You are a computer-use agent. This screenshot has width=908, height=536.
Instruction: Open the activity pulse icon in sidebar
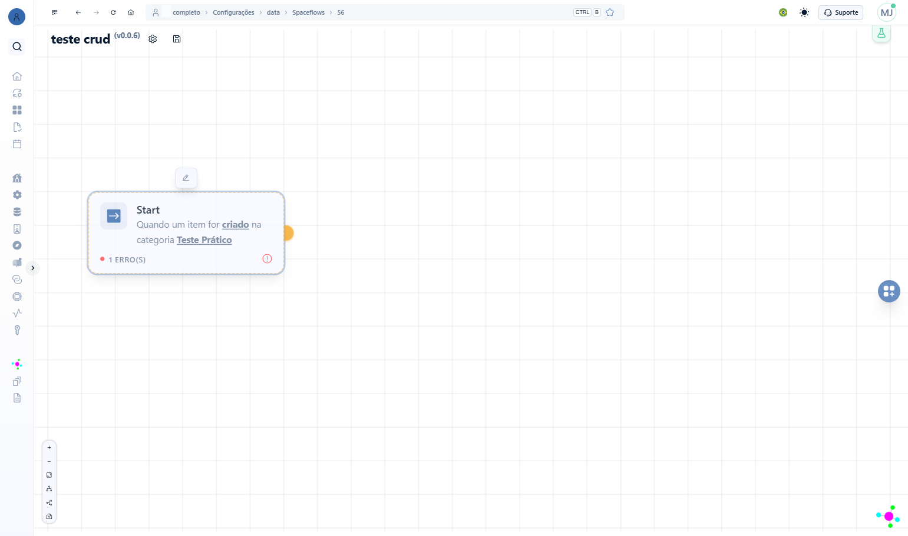click(x=17, y=313)
